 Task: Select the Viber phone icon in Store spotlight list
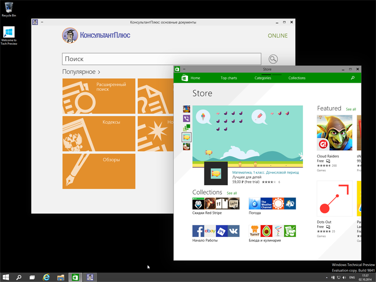pos(187,118)
